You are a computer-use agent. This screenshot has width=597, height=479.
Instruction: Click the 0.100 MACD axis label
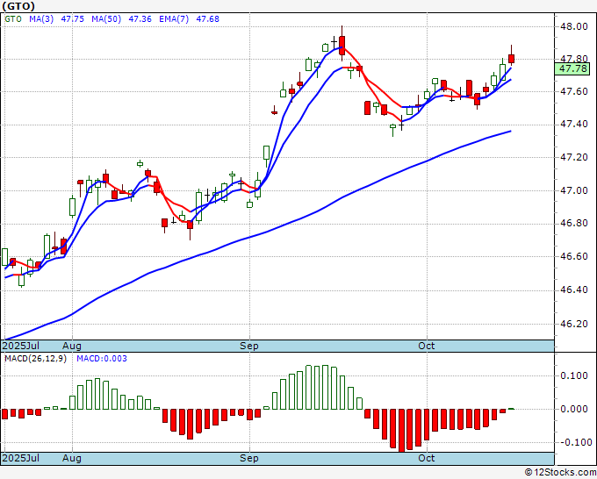coord(574,375)
